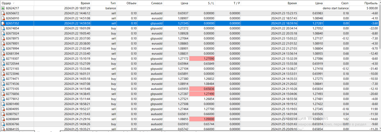This screenshot has width=381, height=132.
Task: Click stop-loss value 1.27700
Action: 209,109
